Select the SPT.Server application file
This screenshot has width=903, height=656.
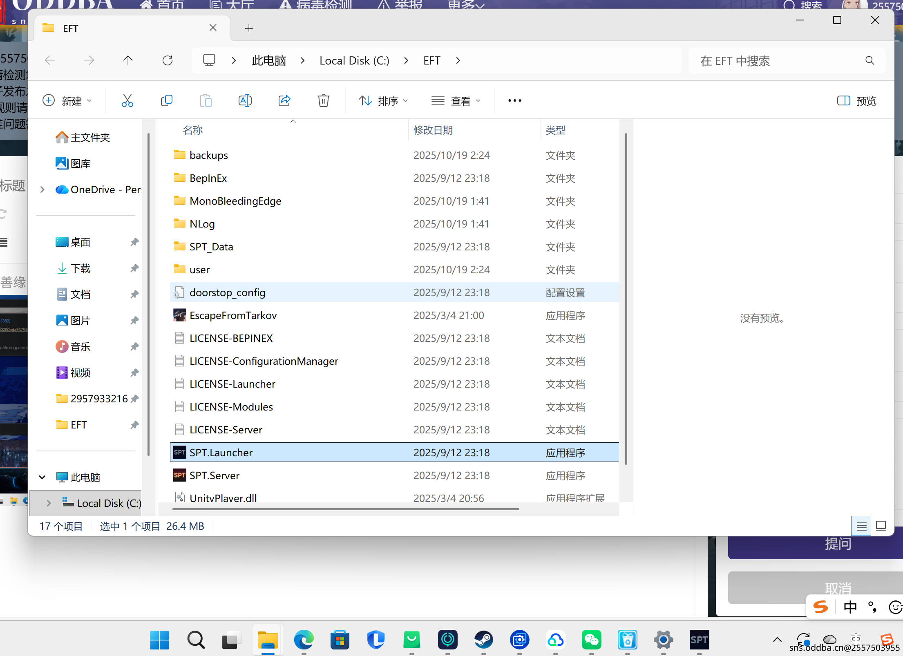point(215,475)
